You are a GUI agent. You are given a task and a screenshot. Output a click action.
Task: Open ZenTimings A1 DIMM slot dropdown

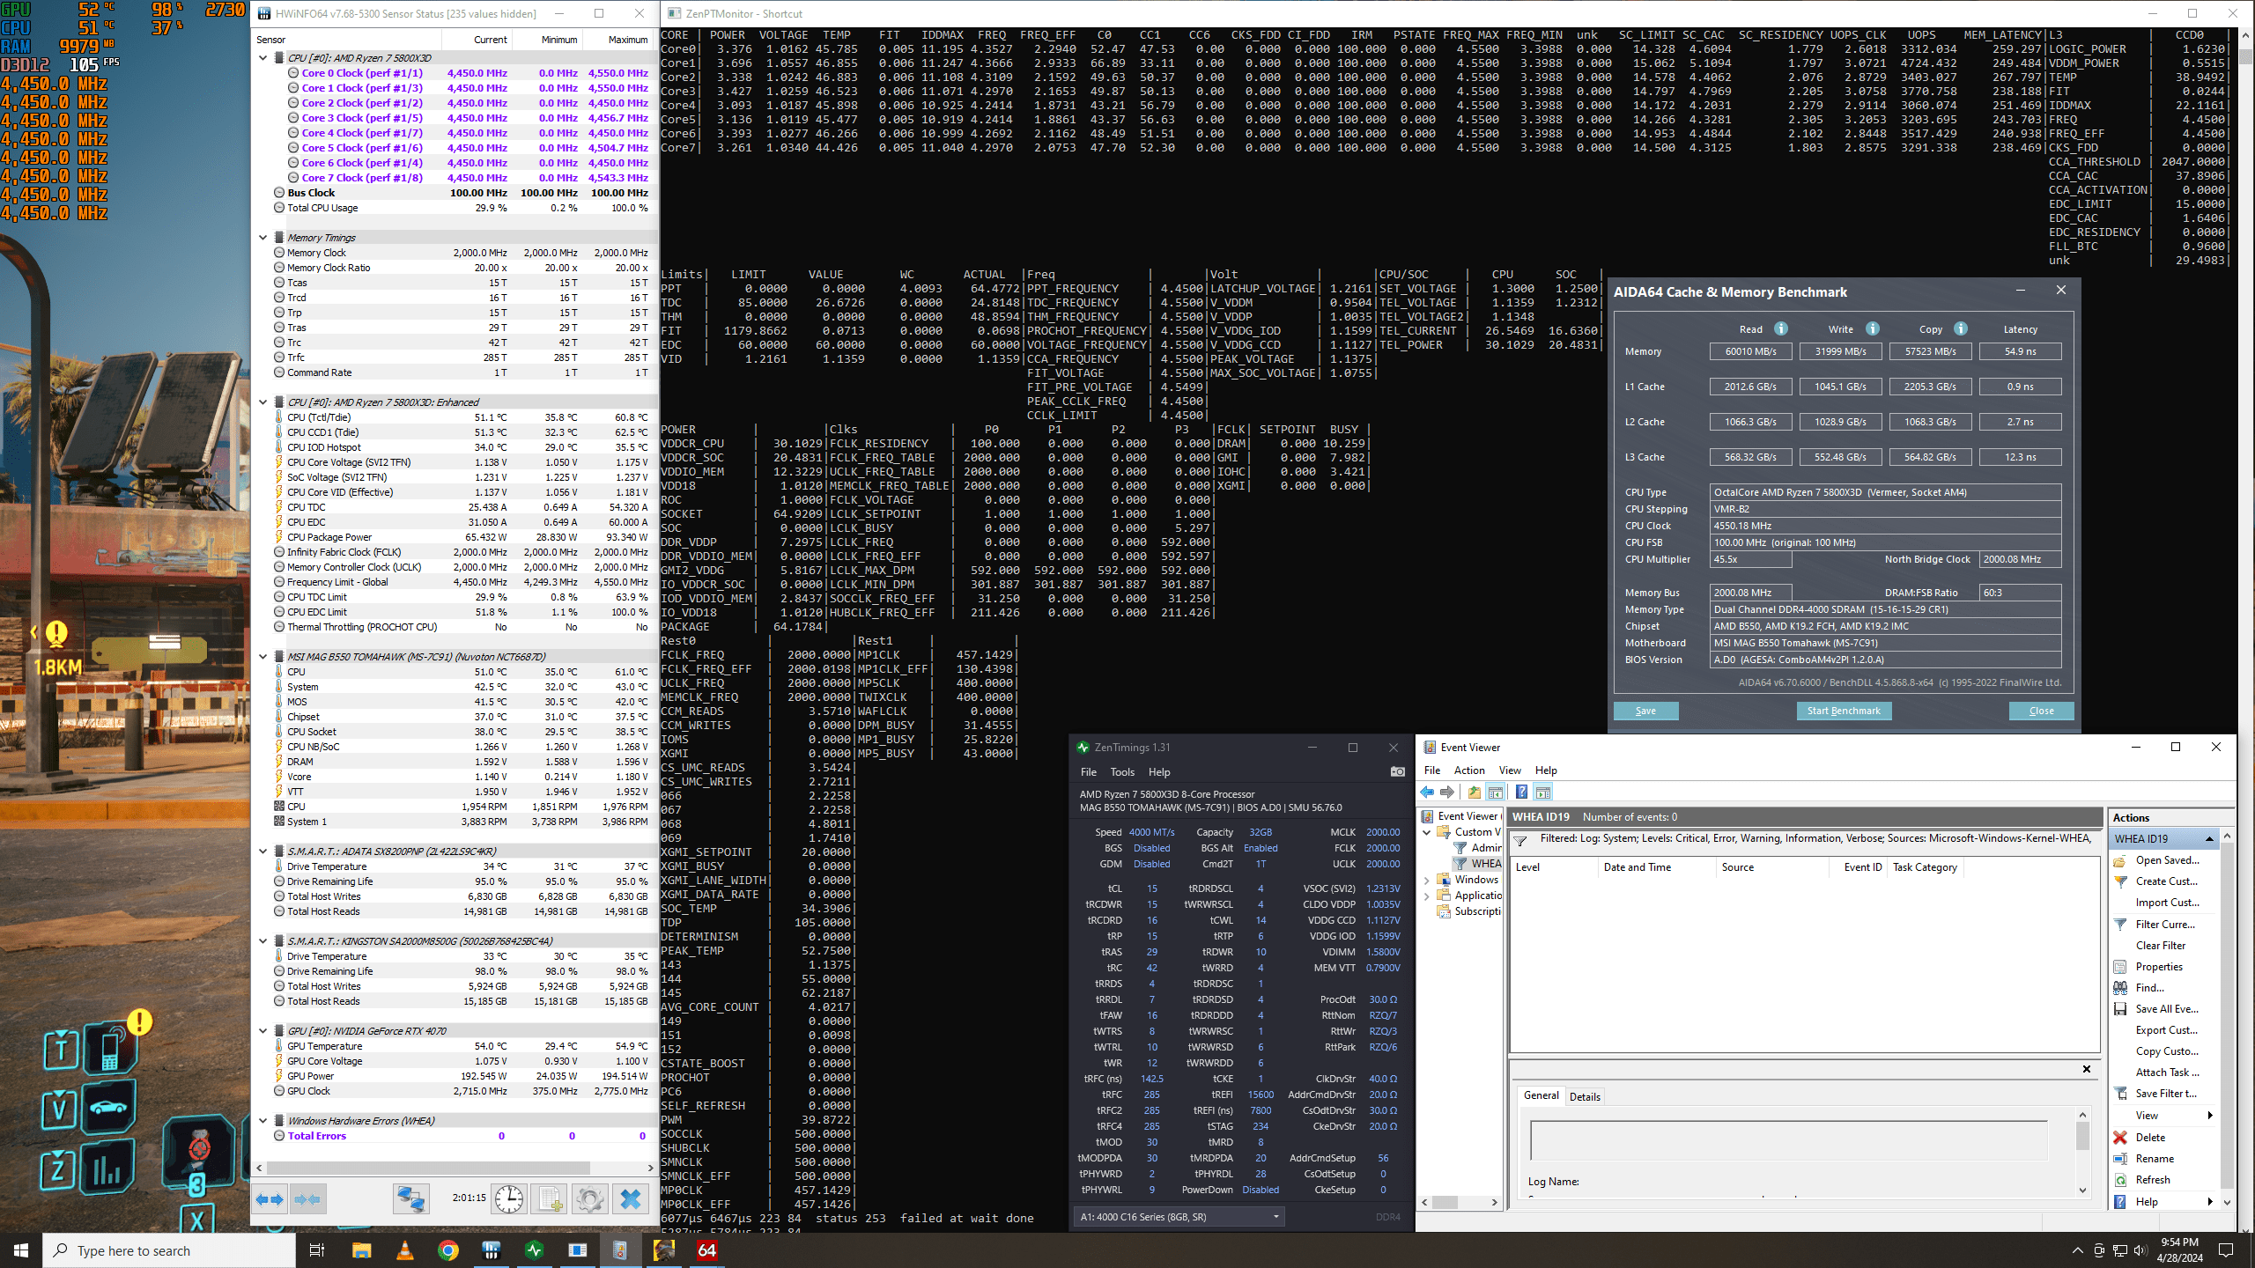pyautogui.click(x=1179, y=1217)
